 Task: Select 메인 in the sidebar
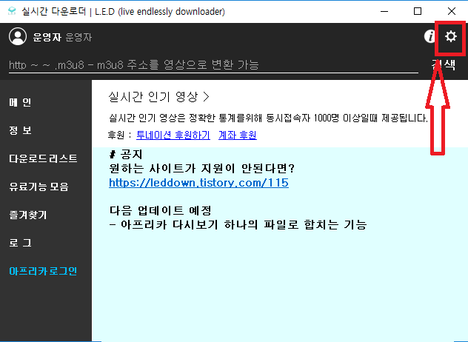click(x=20, y=102)
